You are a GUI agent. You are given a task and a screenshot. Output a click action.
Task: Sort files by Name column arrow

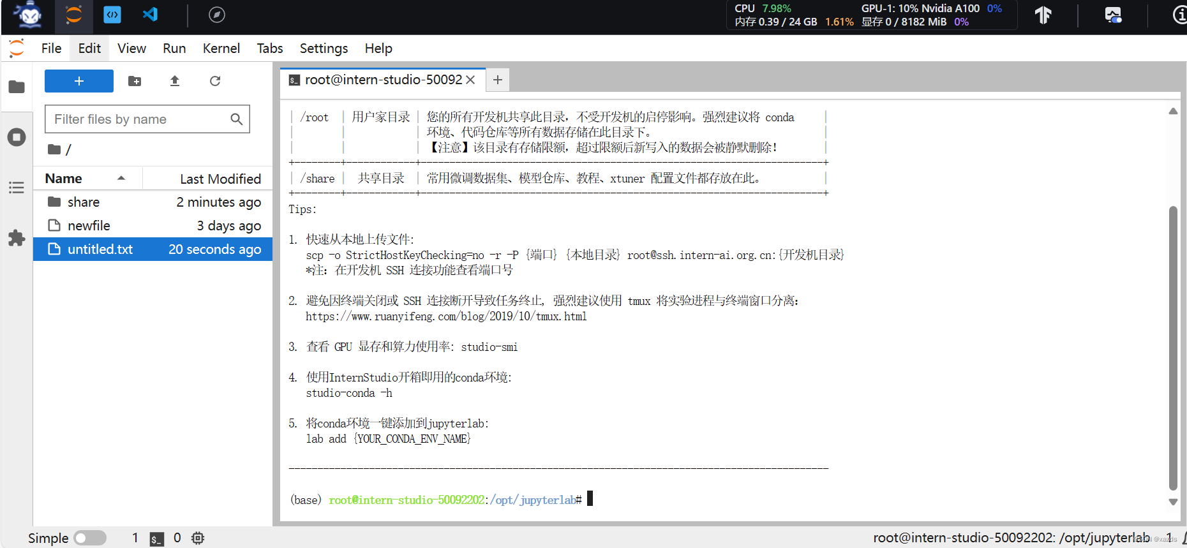click(x=121, y=178)
